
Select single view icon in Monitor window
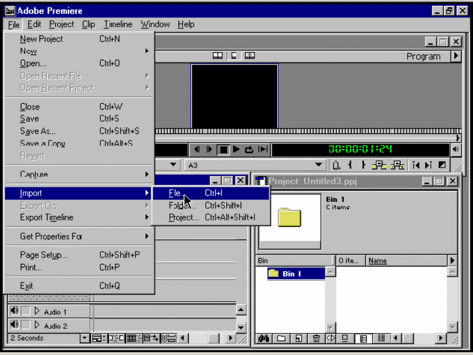234,56
